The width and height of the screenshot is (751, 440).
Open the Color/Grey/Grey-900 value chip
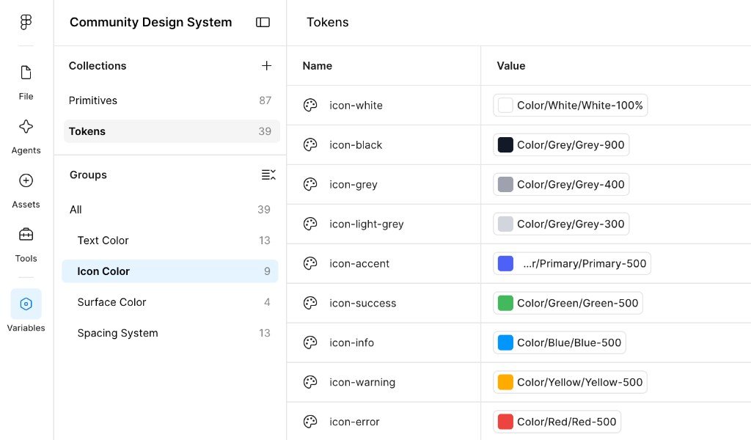coord(561,145)
